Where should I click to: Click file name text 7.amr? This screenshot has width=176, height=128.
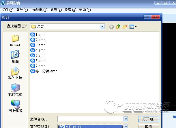[40, 66]
